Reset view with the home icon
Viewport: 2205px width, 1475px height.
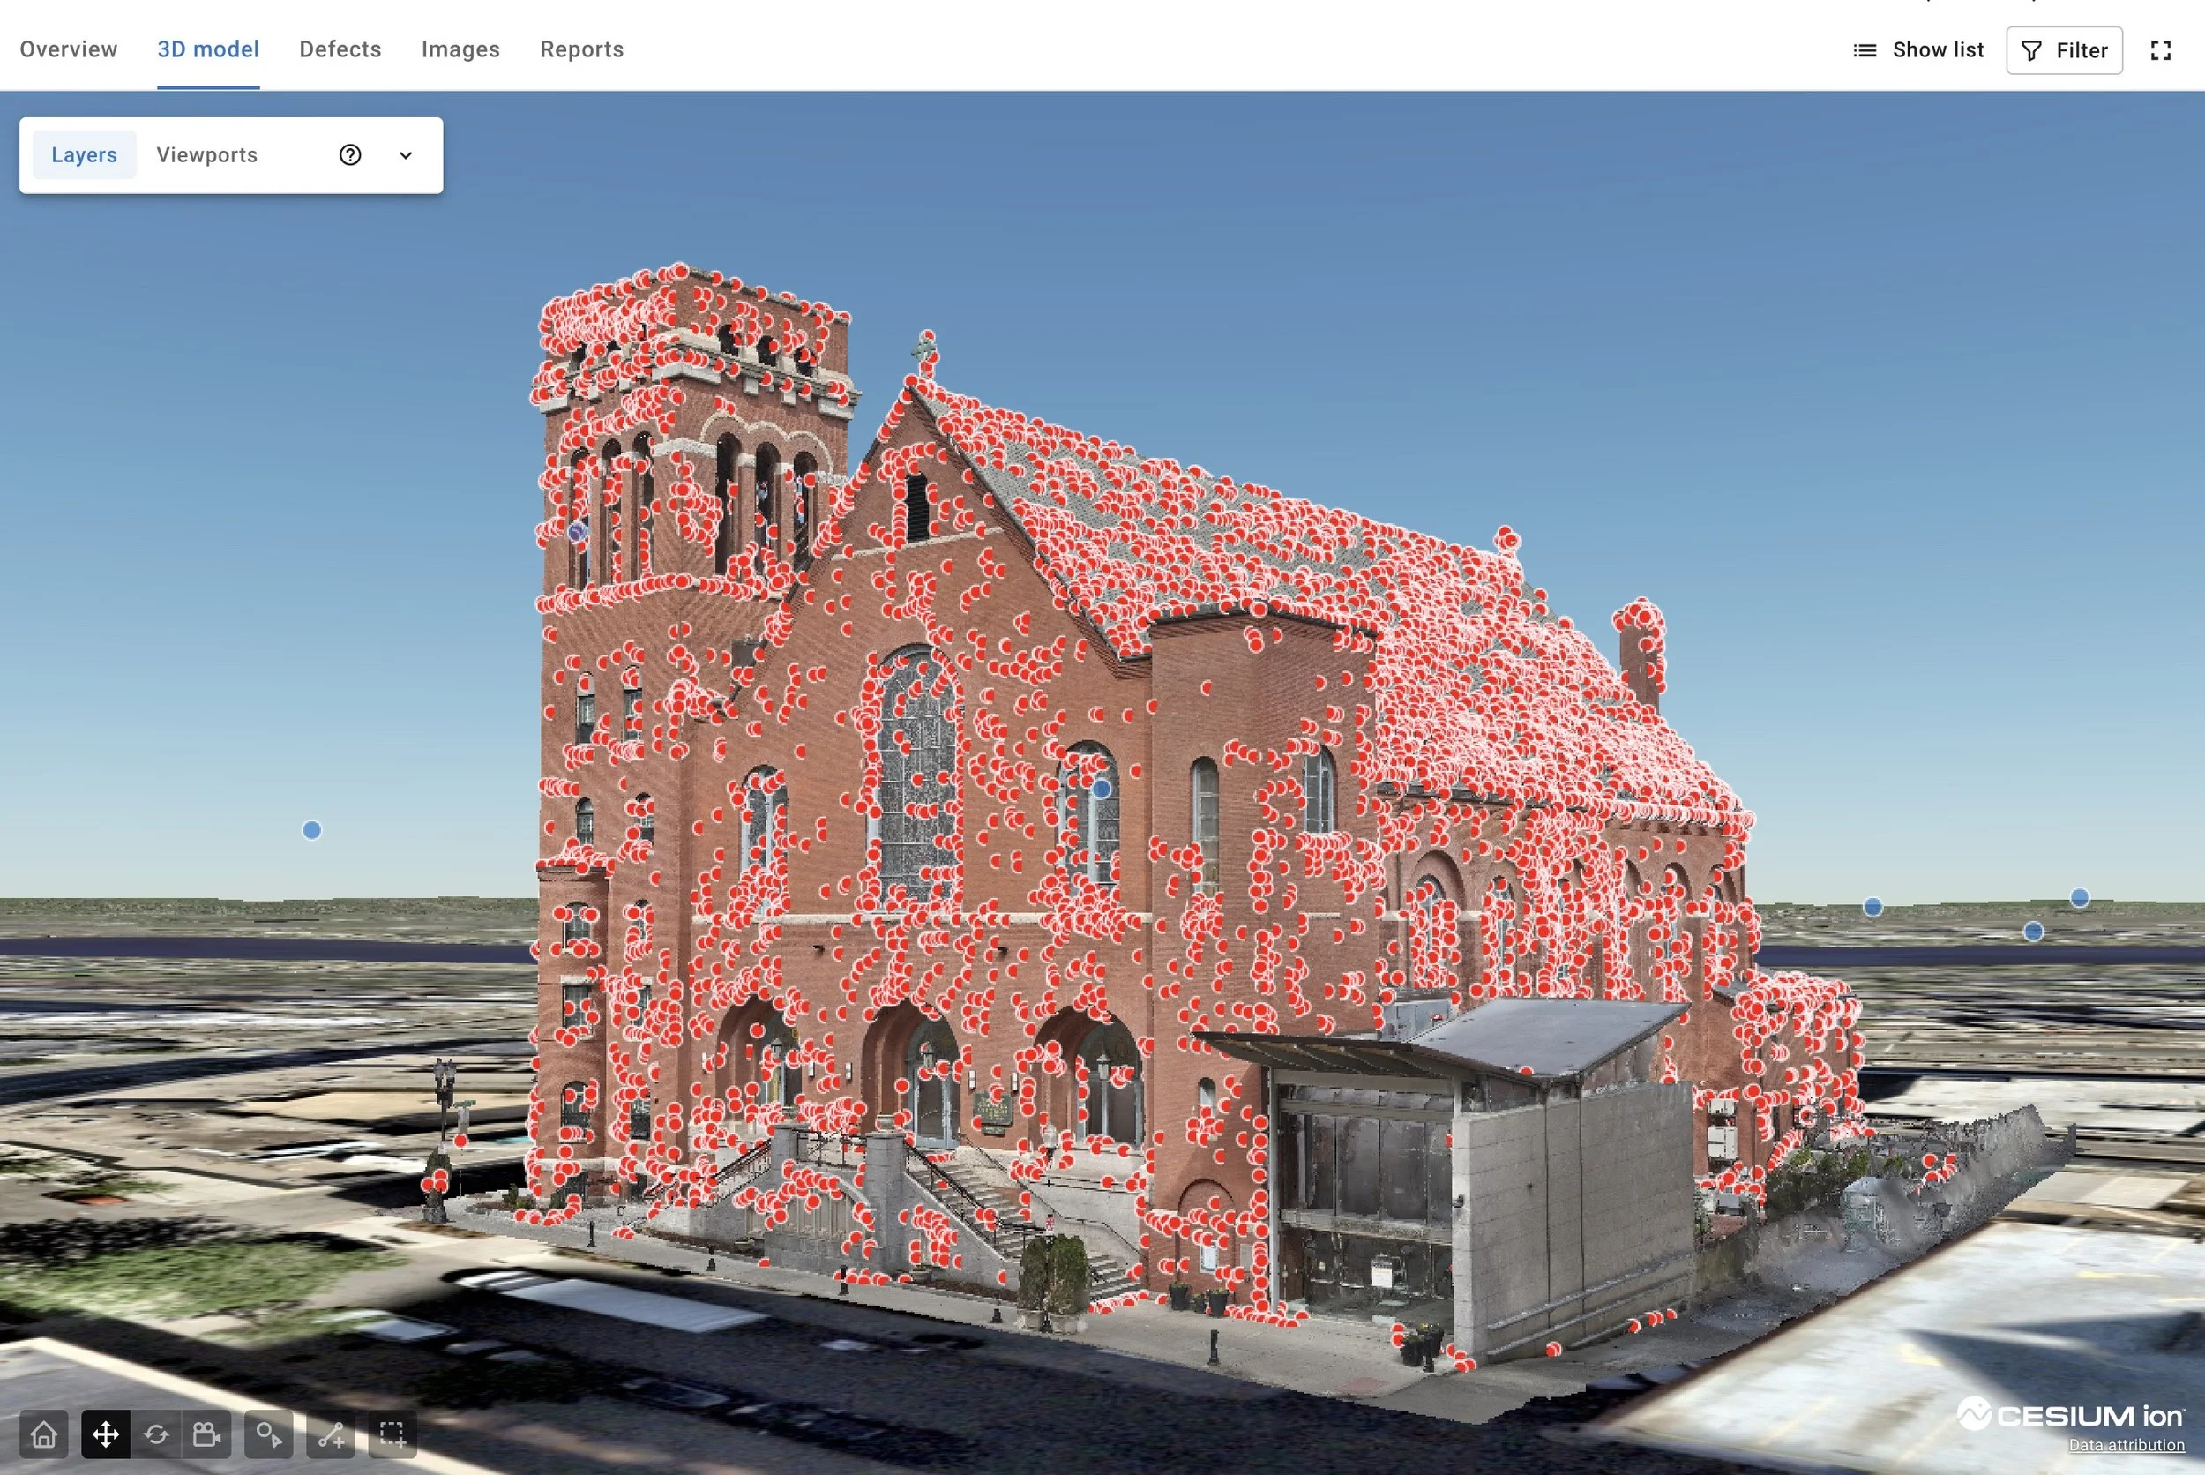pyautogui.click(x=43, y=1434)
